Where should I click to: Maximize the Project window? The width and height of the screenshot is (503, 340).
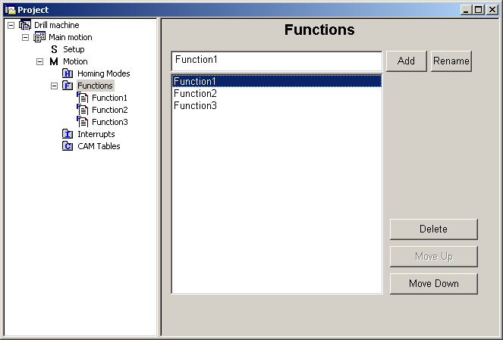pyautogui.click(x=478, y=10)
